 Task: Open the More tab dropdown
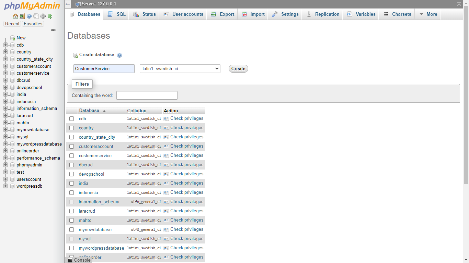tap(428, 14)
